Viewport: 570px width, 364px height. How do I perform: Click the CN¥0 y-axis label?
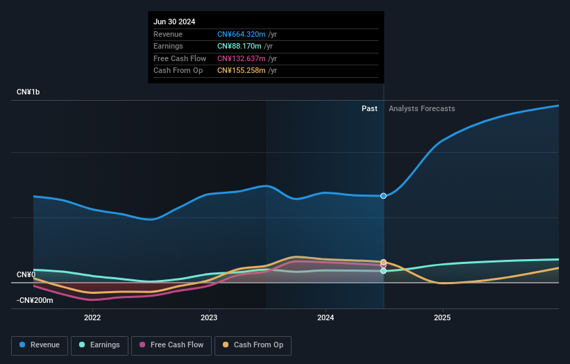point(26,274)
